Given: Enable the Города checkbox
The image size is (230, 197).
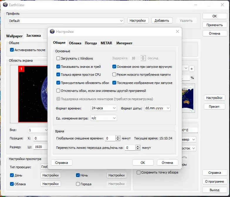Looking at the screenshot, I should (x=78, y=184).
